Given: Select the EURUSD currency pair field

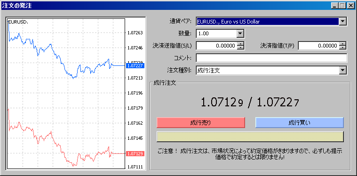Looking at the screenshot, I should [268, 22].
